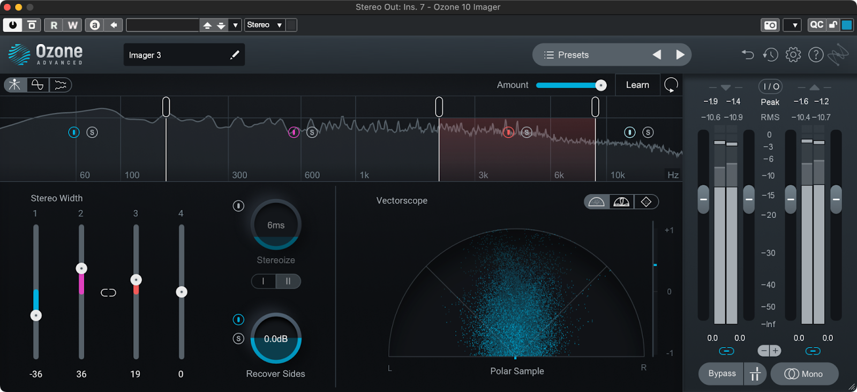Click the QC quick controls button
The width and height of the screenshot is (857, 392).
817,25
